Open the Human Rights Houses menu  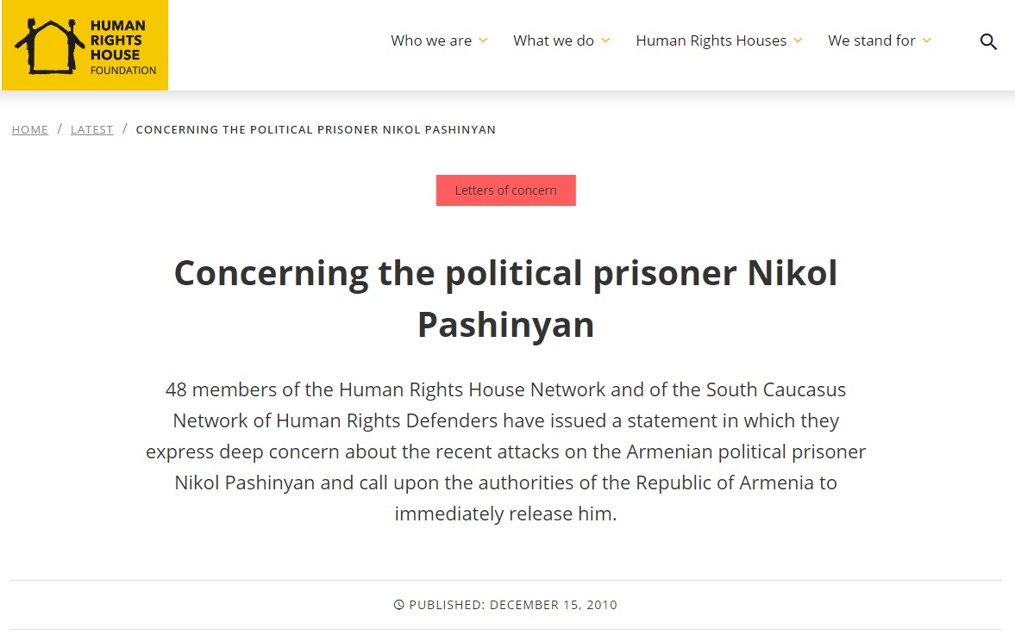(x=711, y=40)
